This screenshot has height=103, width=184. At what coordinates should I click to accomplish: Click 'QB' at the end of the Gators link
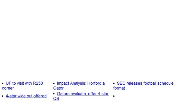point(56,99)
